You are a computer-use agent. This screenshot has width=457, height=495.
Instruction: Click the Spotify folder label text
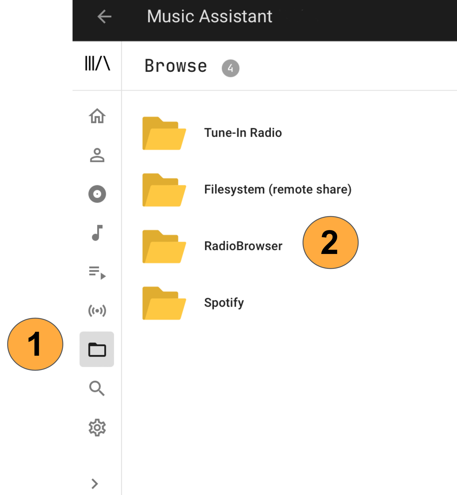click(x=224, y=302)
